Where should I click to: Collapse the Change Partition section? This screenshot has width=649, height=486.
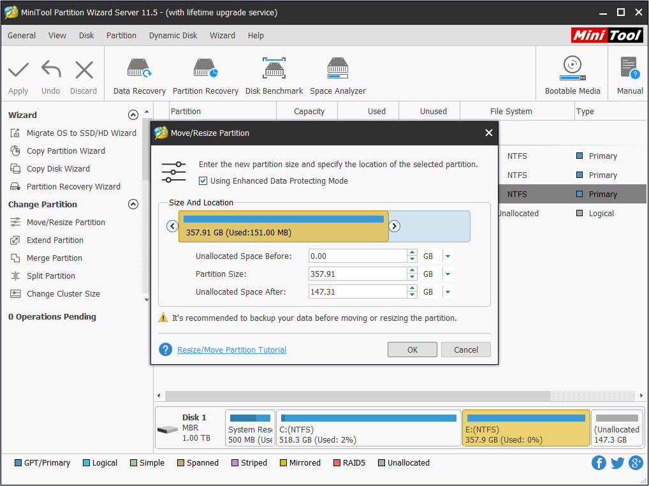point(133,204)
